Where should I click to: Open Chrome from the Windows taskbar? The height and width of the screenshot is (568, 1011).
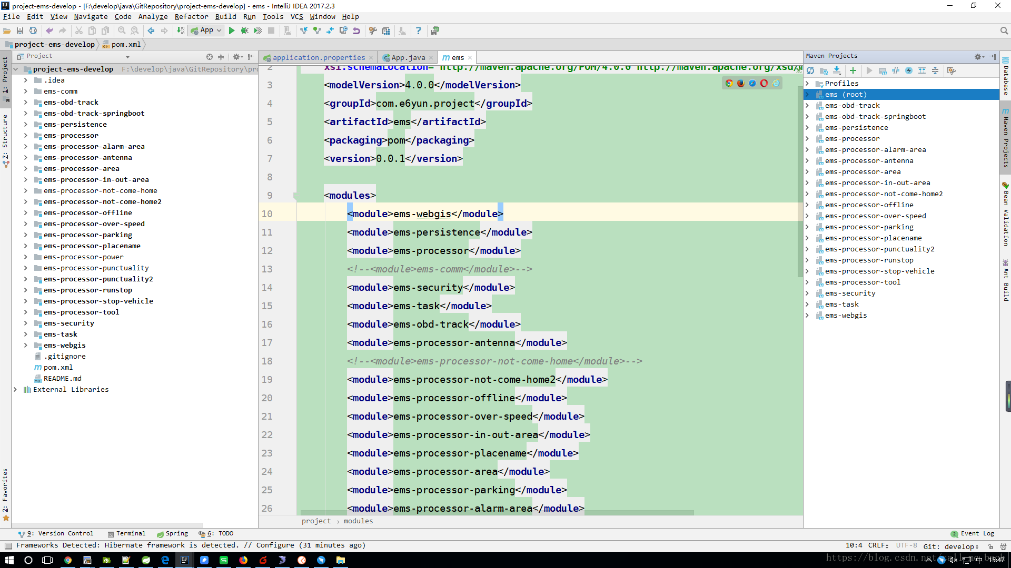pyautogui.click(x=68, y=560)
